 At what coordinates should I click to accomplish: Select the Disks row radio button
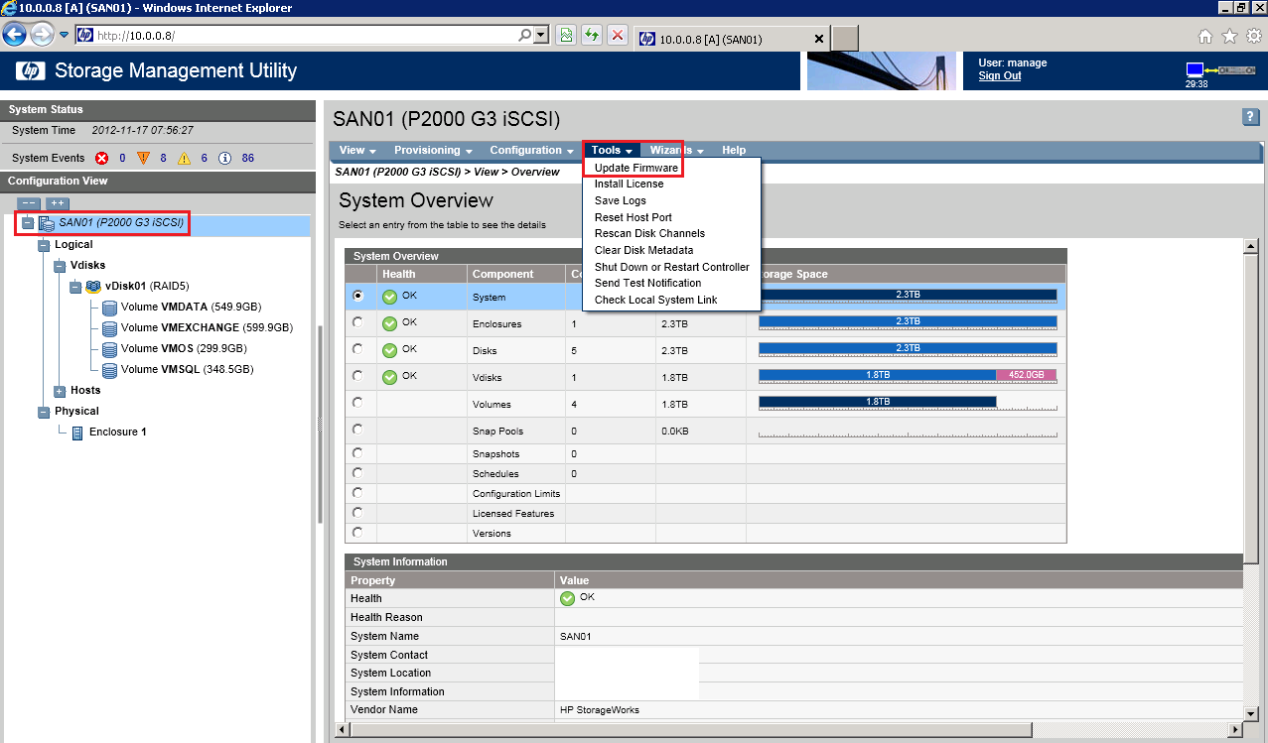coord(357,349)
